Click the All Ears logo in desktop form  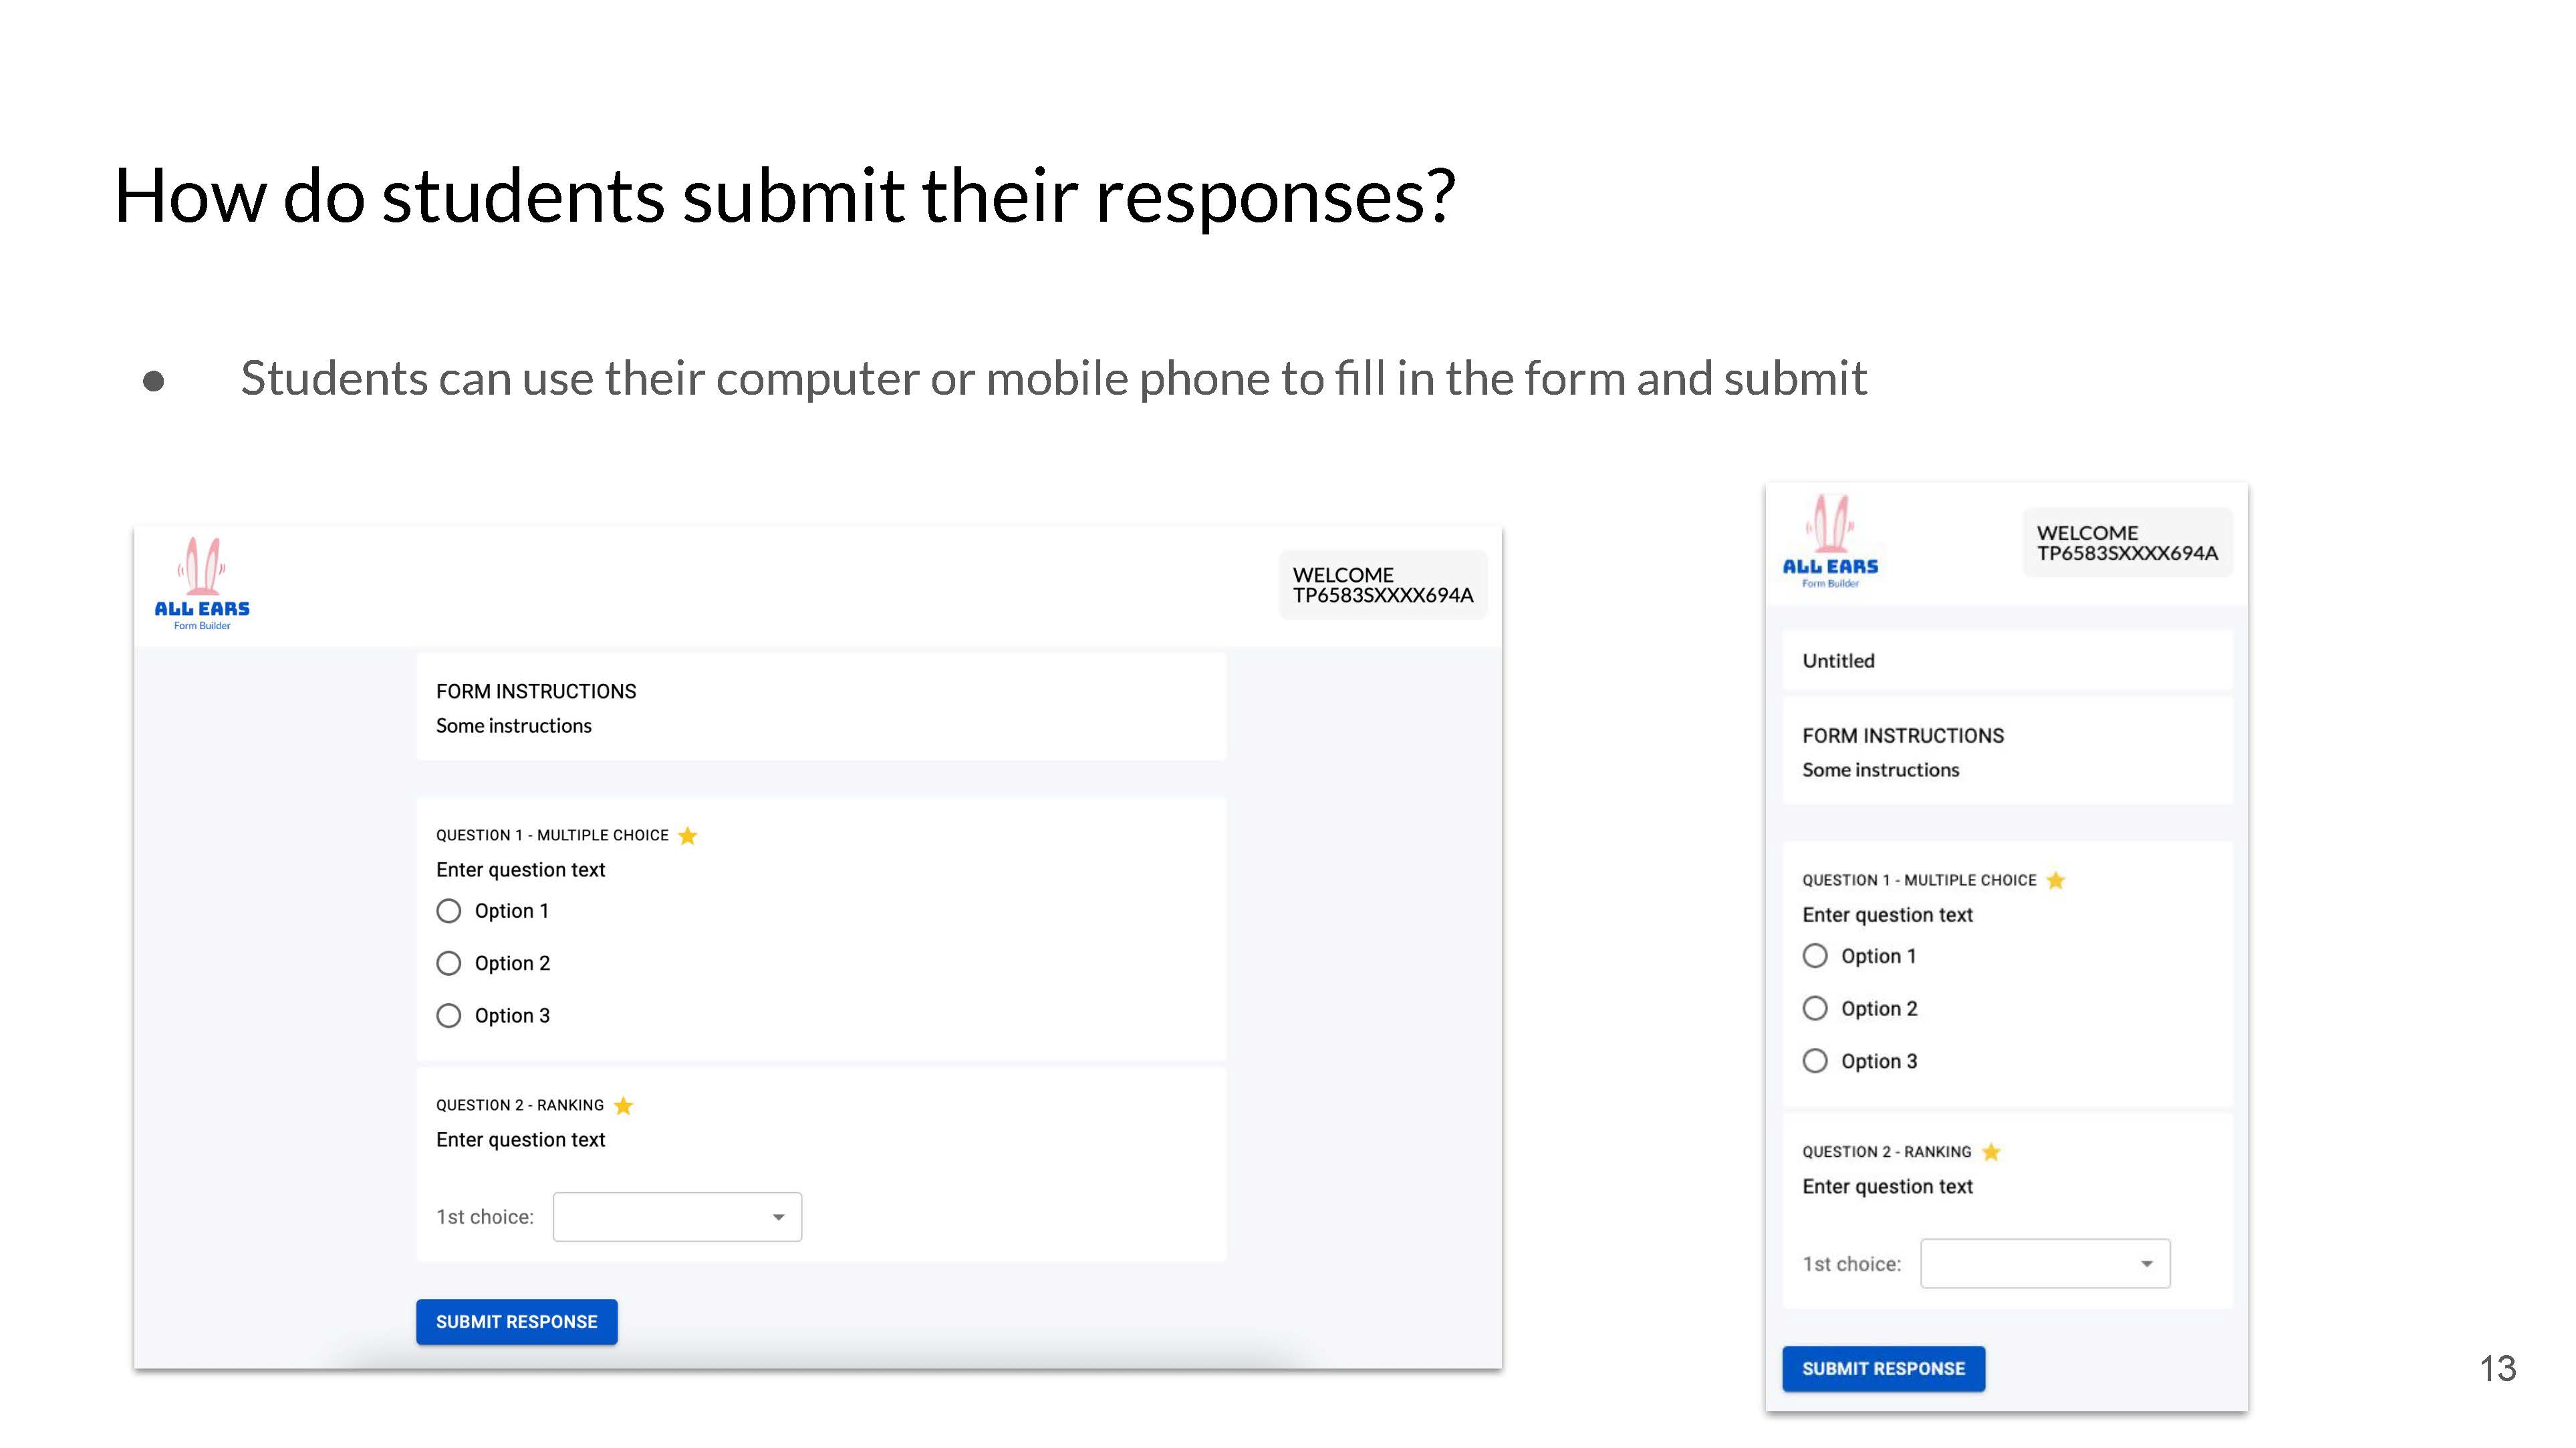(x=202, y=584)
